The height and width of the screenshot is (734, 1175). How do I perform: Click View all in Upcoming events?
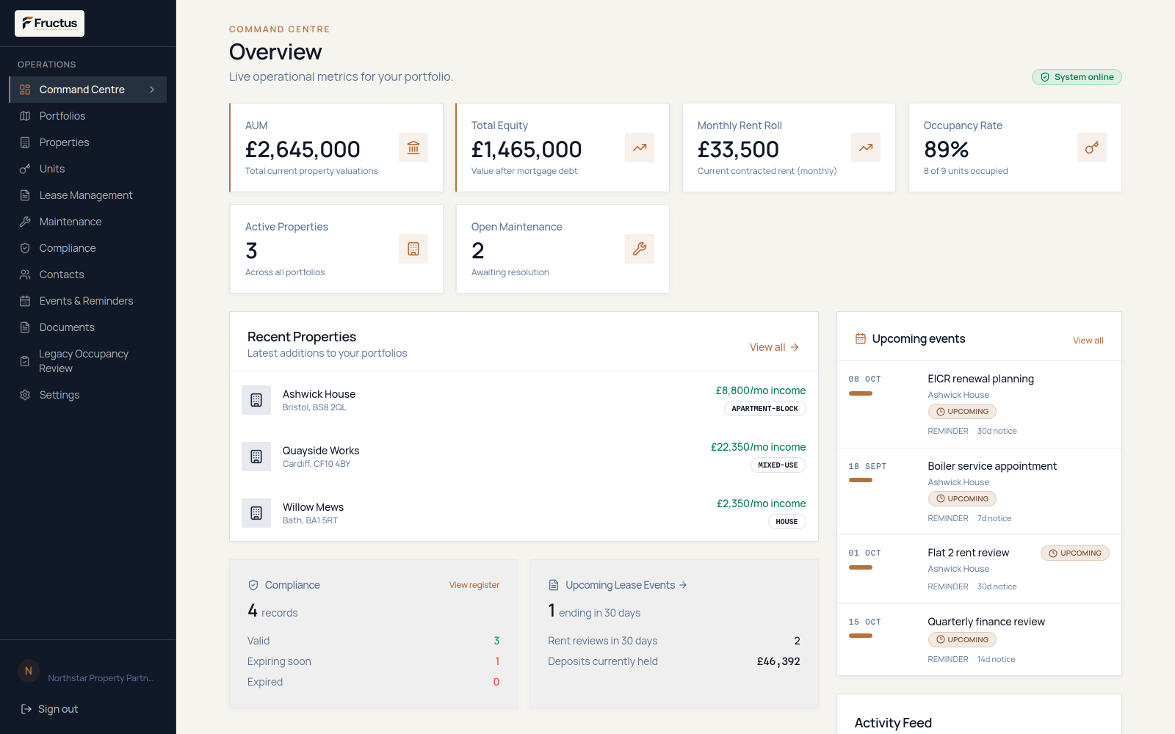click(1088, 341)
